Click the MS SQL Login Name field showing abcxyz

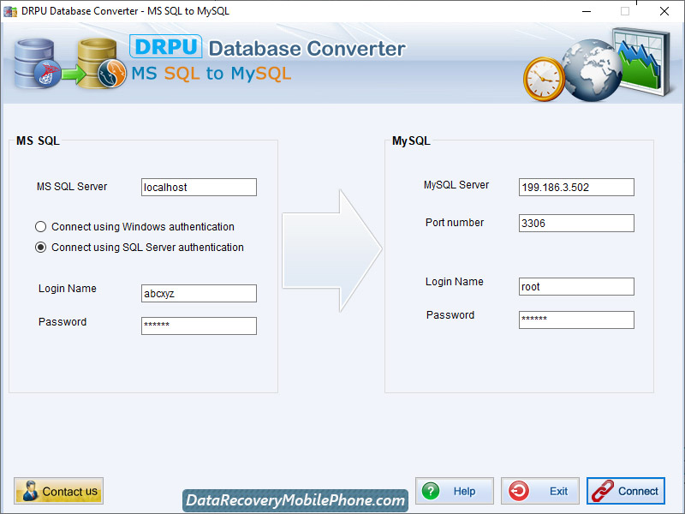(199, 293)
